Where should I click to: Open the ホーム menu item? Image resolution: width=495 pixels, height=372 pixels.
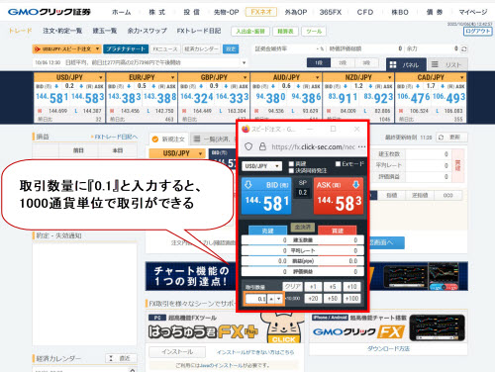point(122,12)
